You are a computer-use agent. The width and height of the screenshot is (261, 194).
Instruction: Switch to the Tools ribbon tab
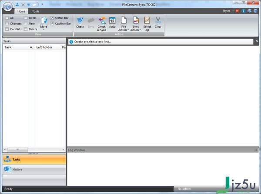pyautogui.click(x=36, y=11)
